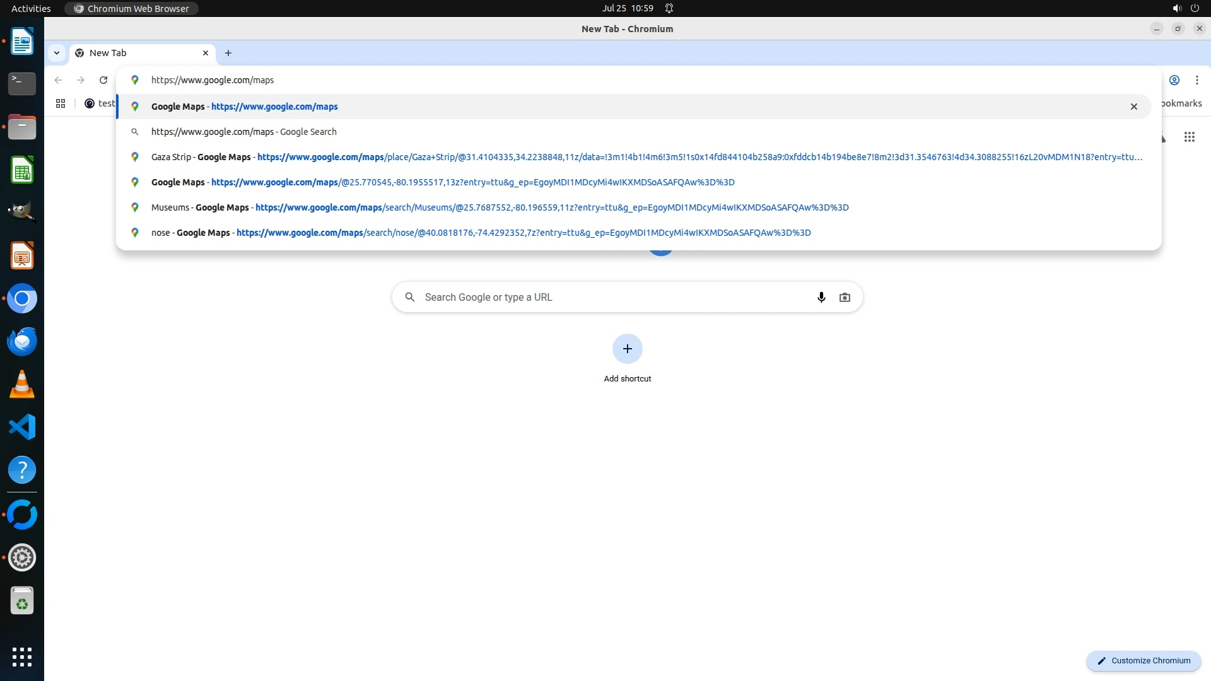The height and width of the screenshot is (681, 1211).
Task: Open Google Lens image search camera icon
Action: (x=845, y=297)
